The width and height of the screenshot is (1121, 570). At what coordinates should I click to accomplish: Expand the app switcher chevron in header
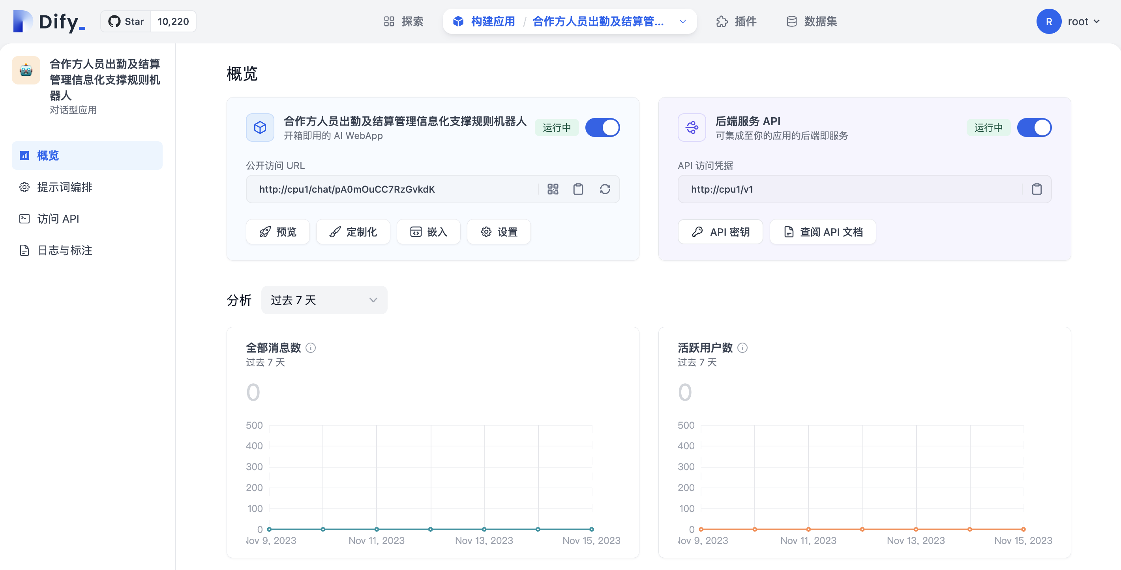click(x=683, y=21)
